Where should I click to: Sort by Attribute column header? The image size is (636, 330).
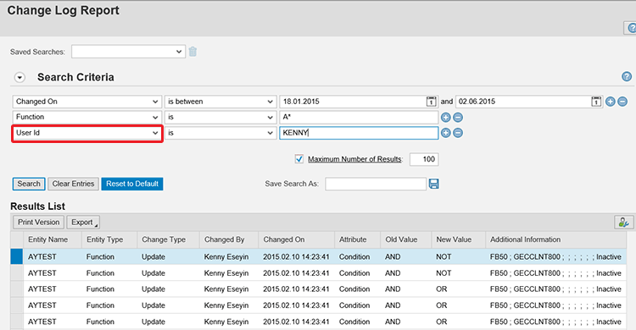click(x=357, y=239)
